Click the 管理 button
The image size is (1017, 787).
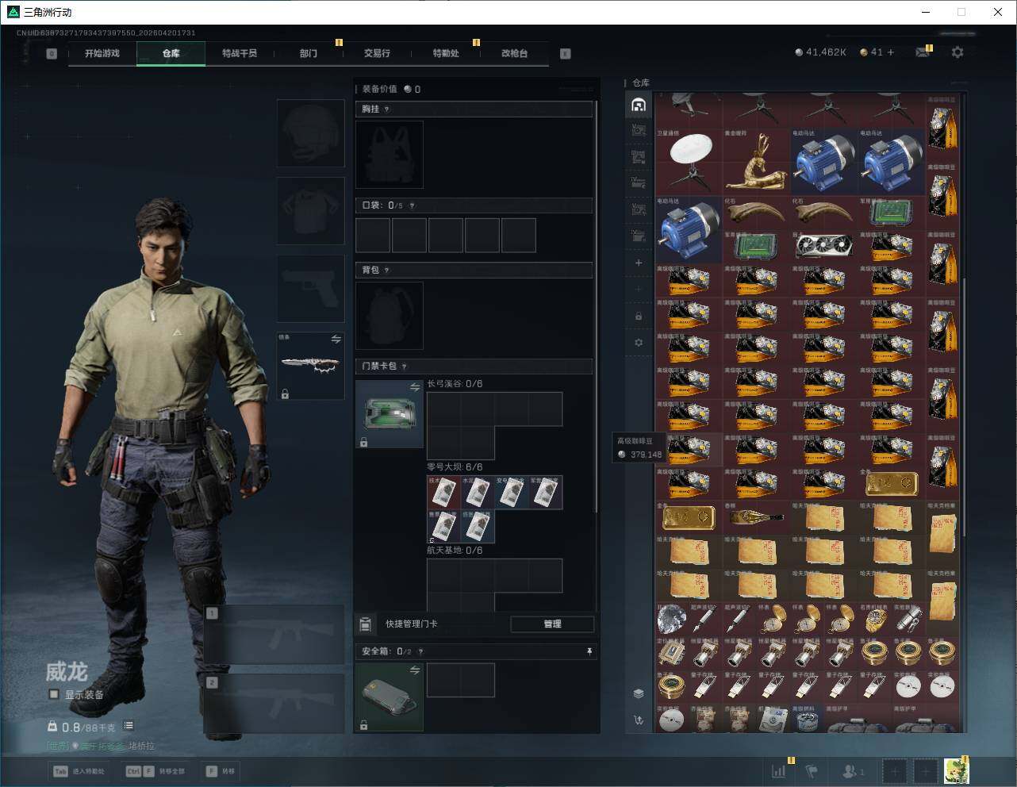[x=552, y=624]
